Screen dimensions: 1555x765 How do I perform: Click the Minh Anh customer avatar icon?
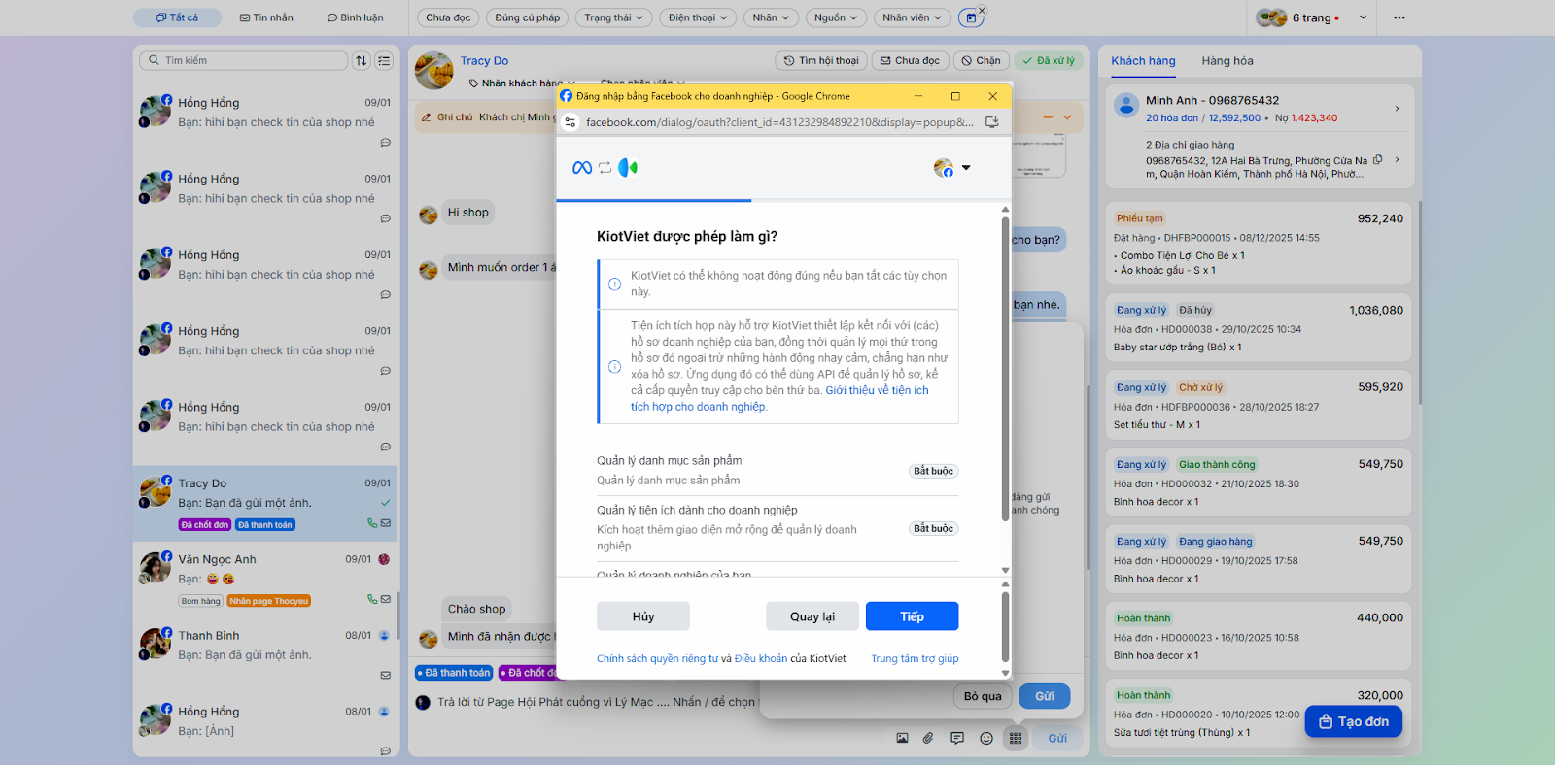point(1126,106)
